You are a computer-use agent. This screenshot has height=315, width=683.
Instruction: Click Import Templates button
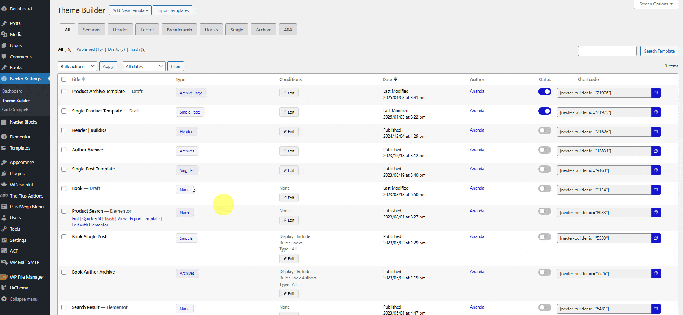click(x=172, y=10)
